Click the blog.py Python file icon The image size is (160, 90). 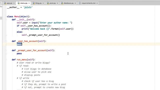[x=34, y=3]
